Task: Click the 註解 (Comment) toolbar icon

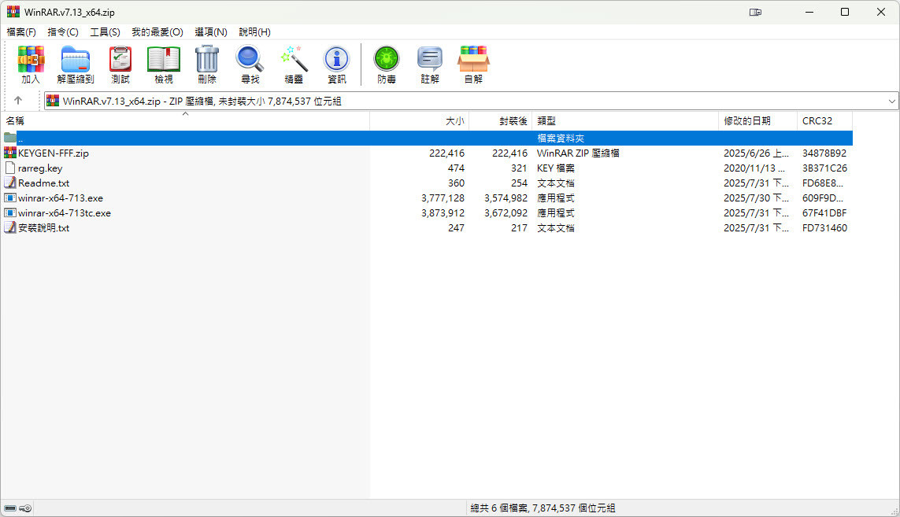Action: [430, 64]
